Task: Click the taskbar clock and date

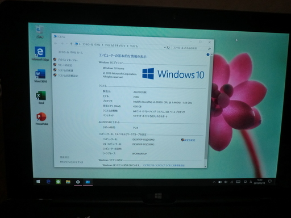Action: pyautogui.click(x=260, y=182)
